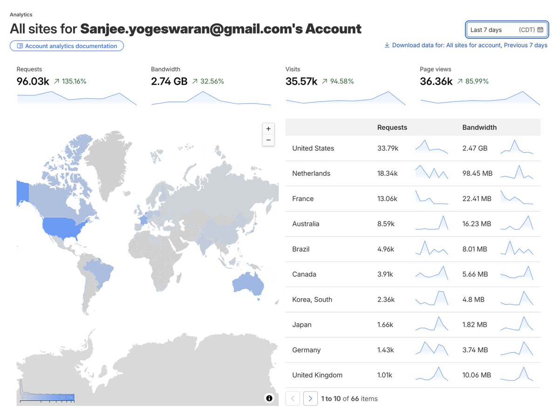
Task: Click the 13.06k requests value
Action: [387, 198]
